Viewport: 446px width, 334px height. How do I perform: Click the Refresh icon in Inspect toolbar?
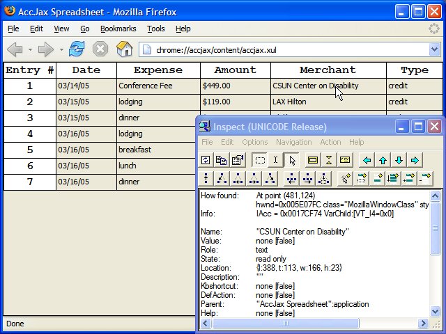click(206, 160)
